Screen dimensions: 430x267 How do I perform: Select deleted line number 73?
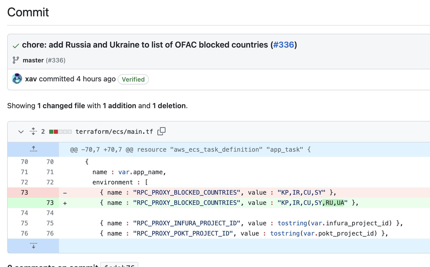pos(24,193)
